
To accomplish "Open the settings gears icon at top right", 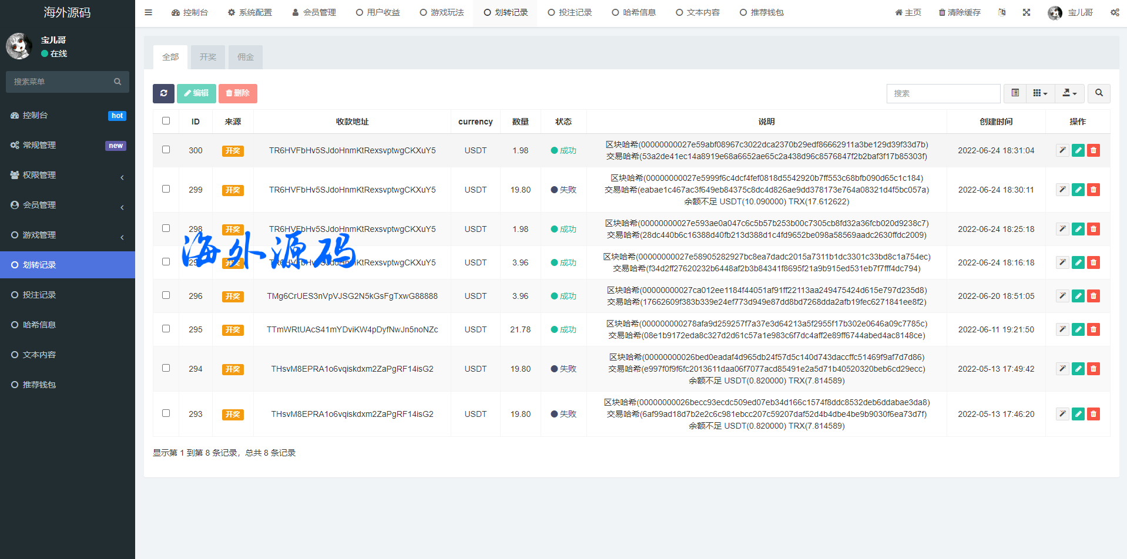I will pos(1115,12).
